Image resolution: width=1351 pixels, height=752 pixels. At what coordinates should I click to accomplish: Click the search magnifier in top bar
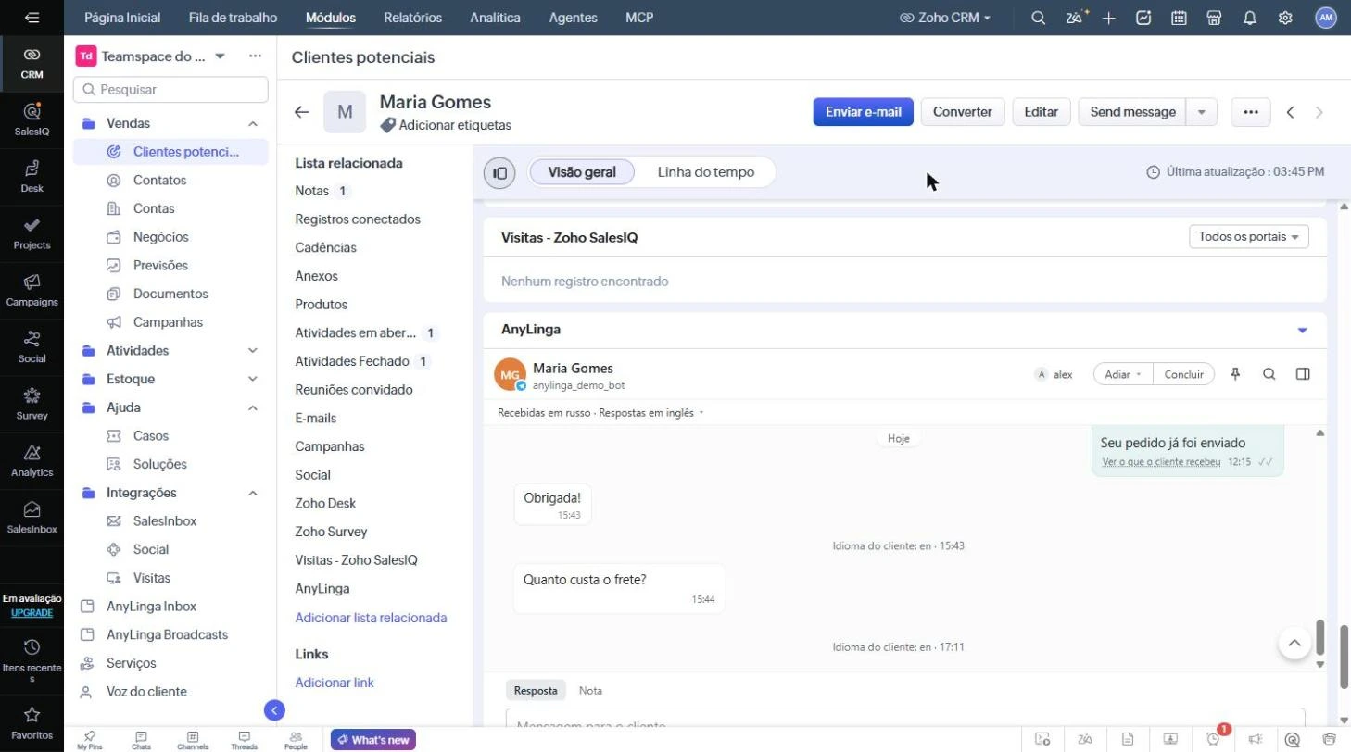click(1039, 18)
